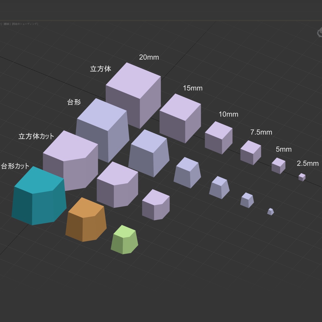This screenshot has width=322, height=322.
Task: Select the tiny 2.5mm cube object
Action: [x=302, y=177]
